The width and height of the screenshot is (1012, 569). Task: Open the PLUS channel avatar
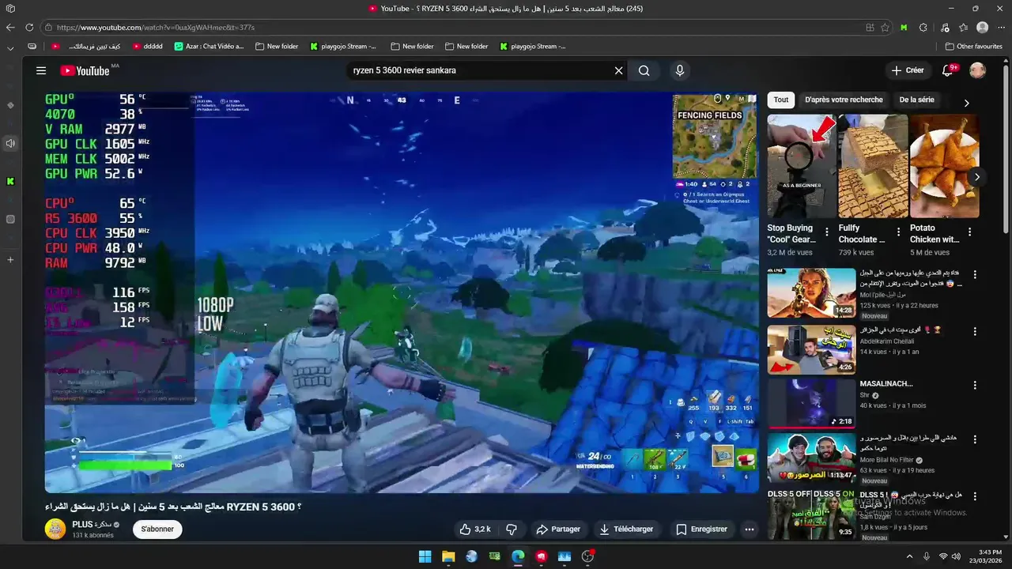coord(55,529)
